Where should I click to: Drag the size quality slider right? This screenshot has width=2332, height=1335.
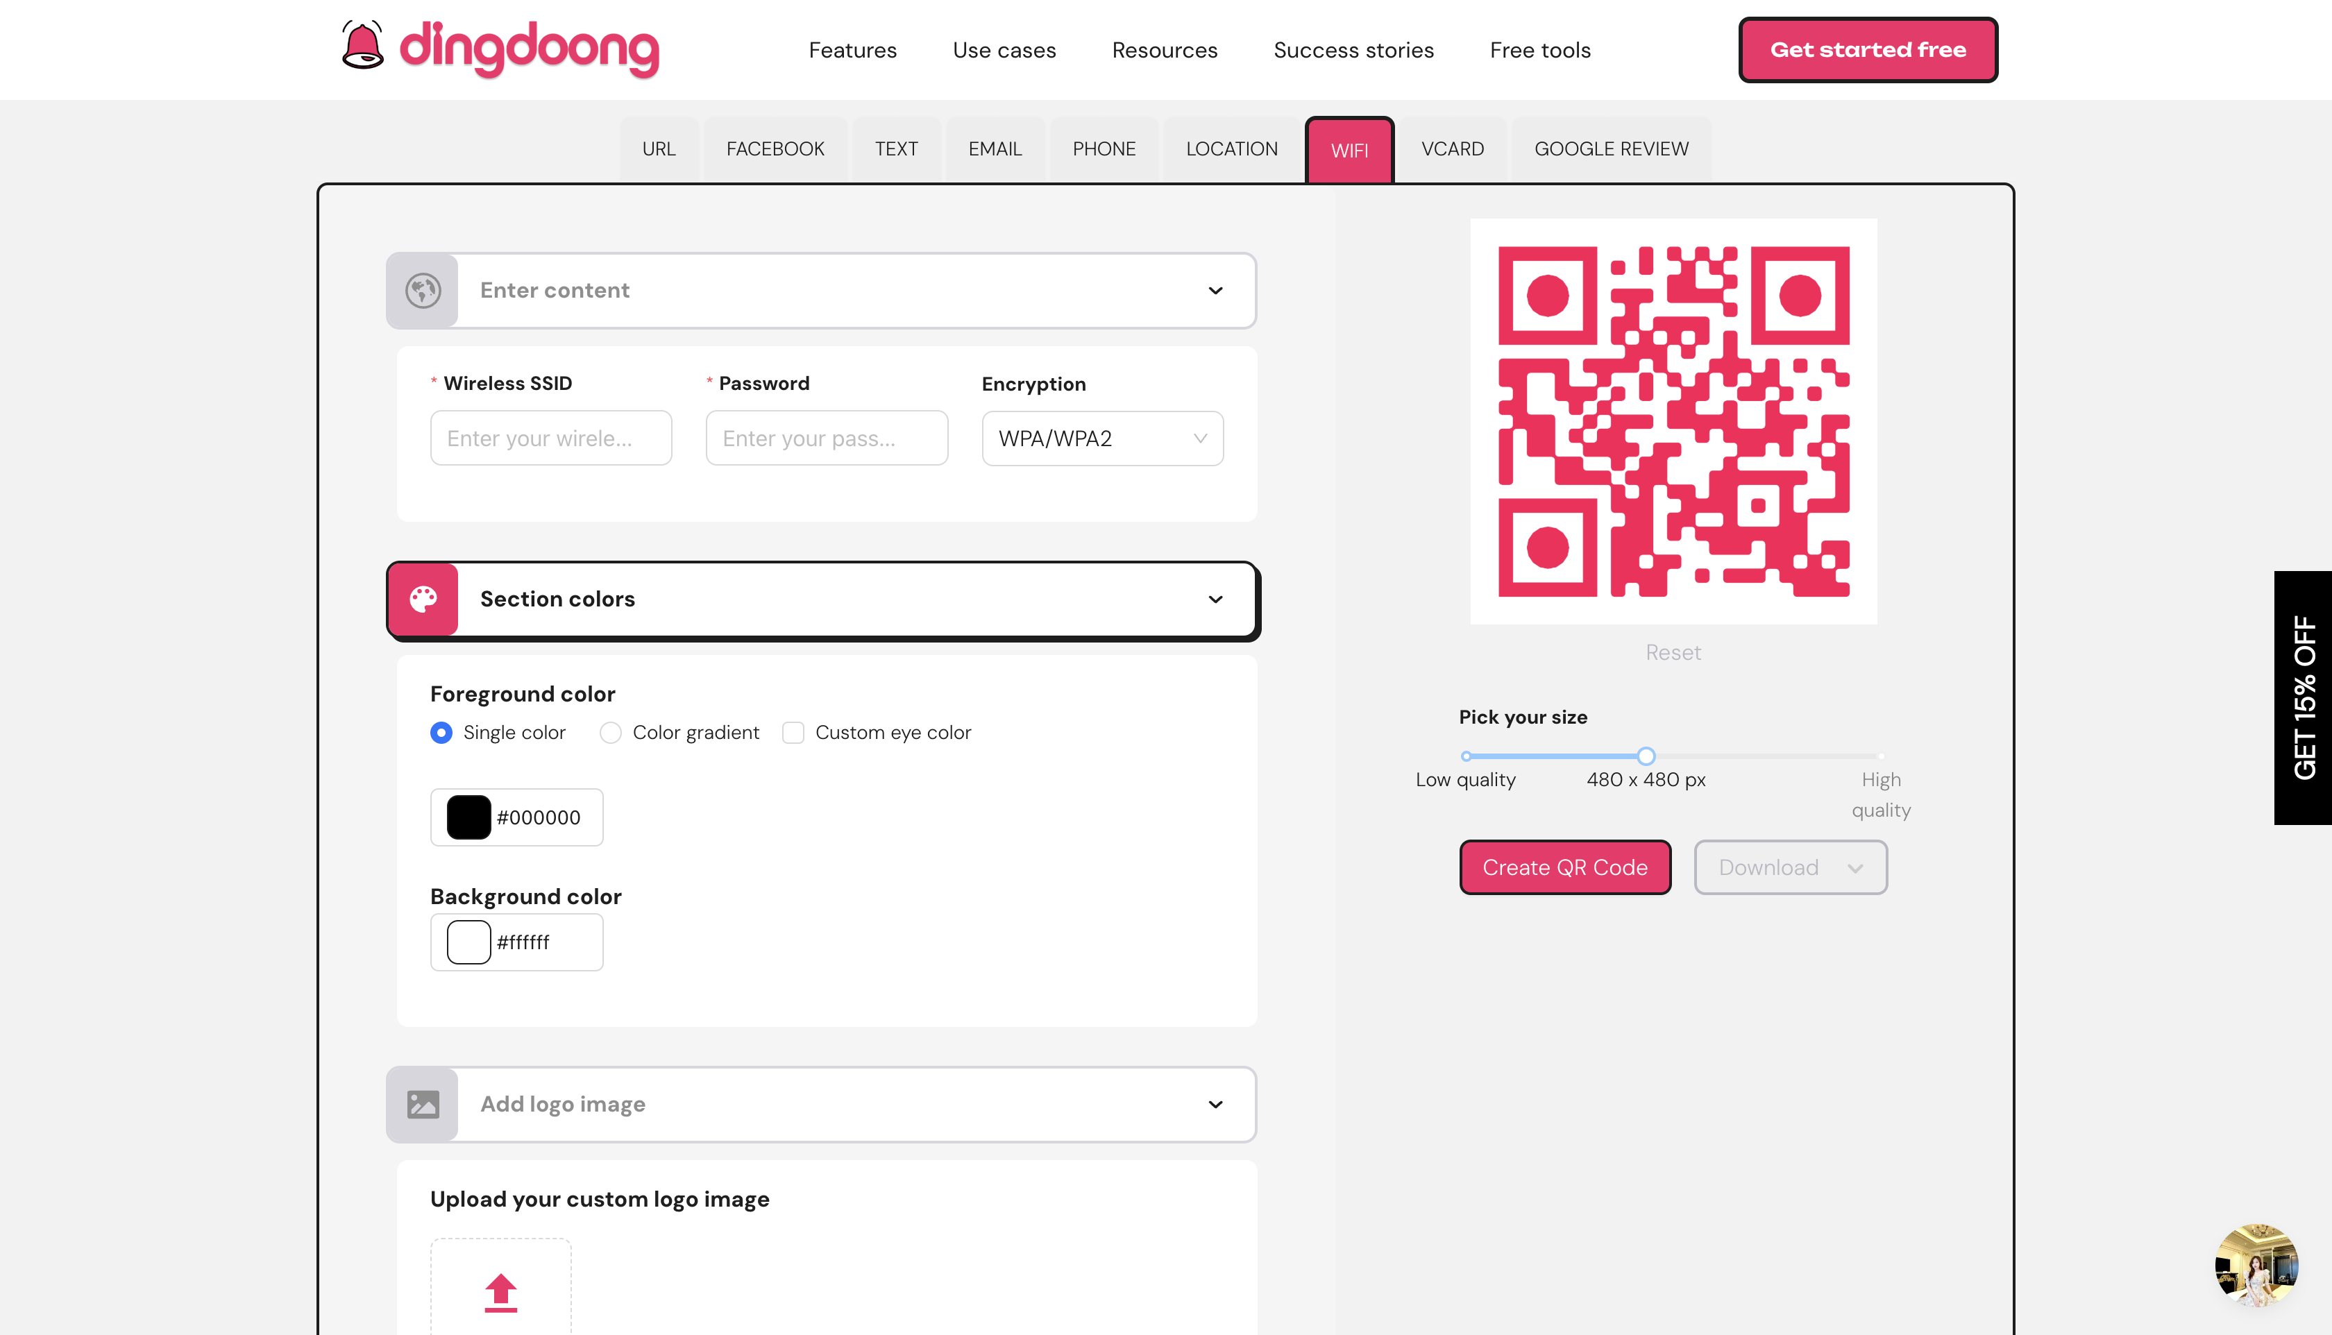pyautogui.click(x=1645, y=754)
